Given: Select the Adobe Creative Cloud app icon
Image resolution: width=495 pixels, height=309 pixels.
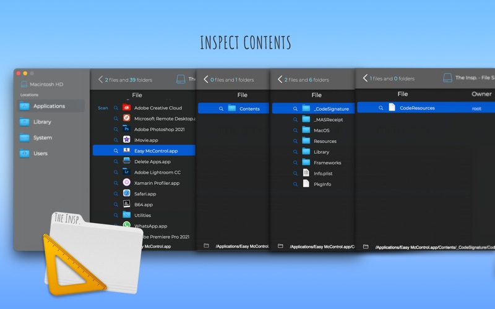Looking at the screenshot, I should click(127, 108).
